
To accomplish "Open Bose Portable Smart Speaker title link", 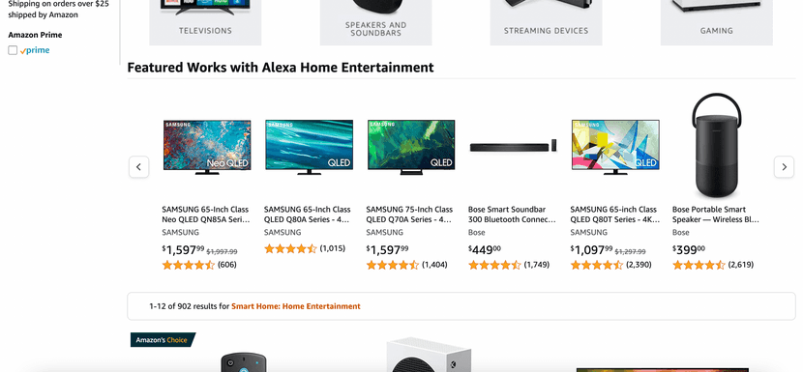I will point(715,215).
